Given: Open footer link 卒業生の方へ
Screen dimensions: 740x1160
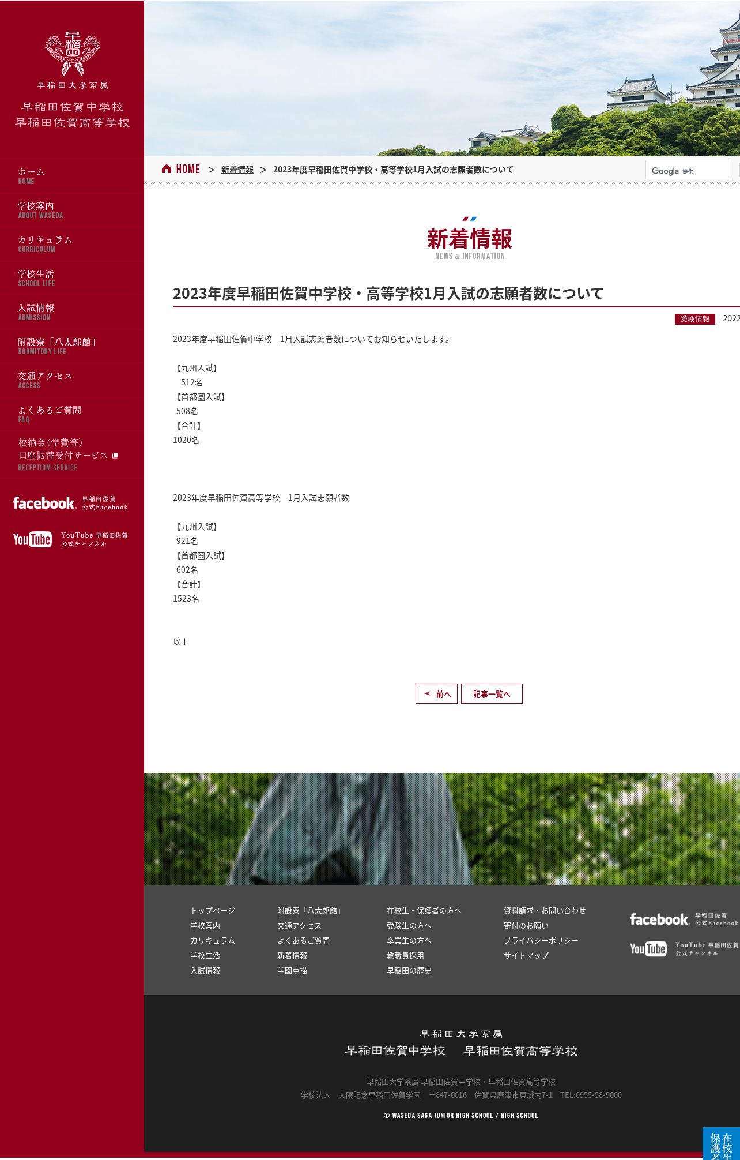Looking at the screenshot, I should point(409,940).
